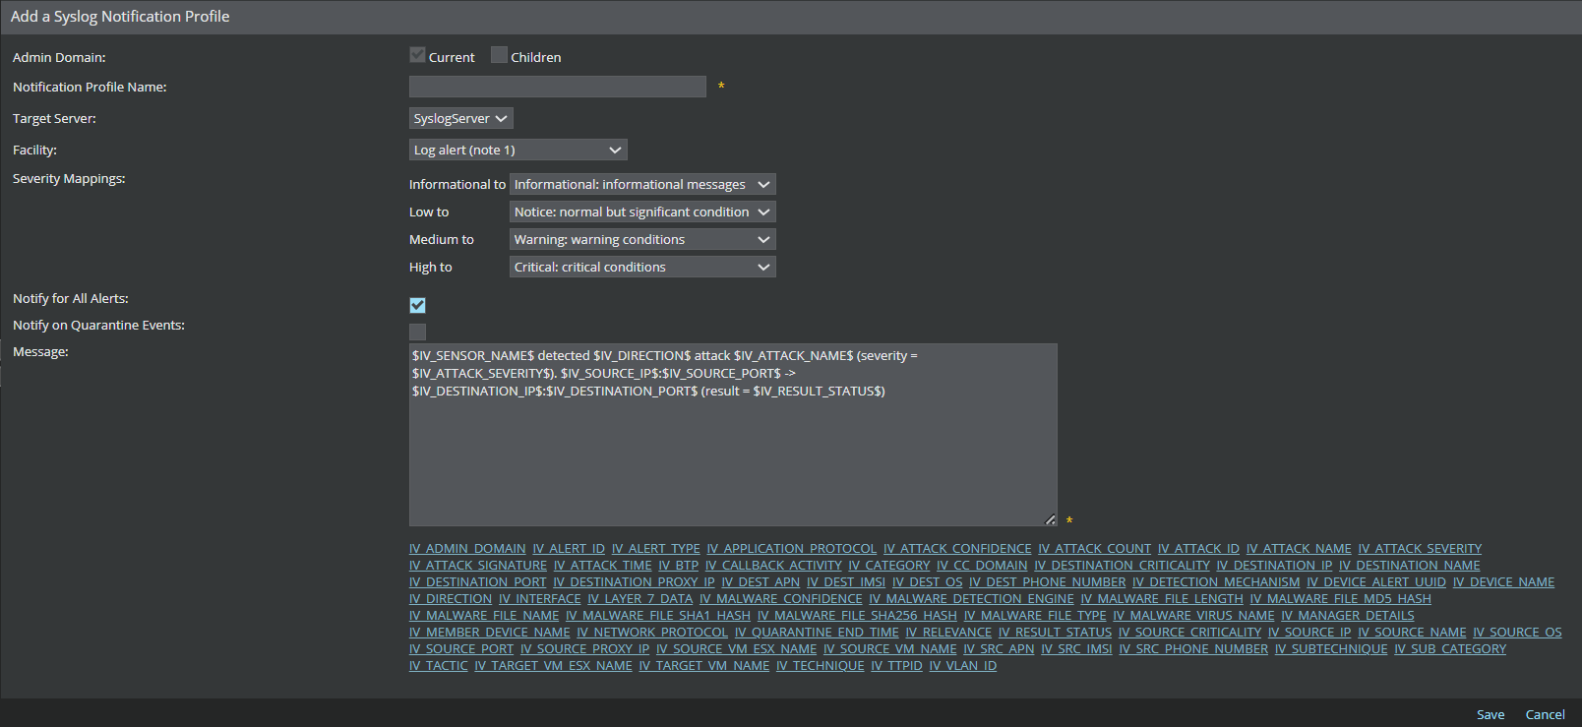Click inside the Message text area

click(x=733, y=435)
